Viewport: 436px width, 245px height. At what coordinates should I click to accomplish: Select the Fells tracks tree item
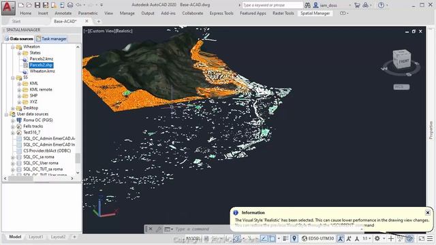click(x=33, y=126)
